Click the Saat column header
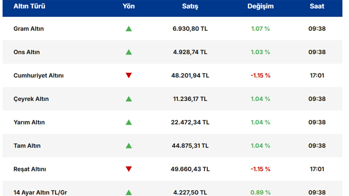This screenshot has width=349, height=196. [x=317, y=6]
